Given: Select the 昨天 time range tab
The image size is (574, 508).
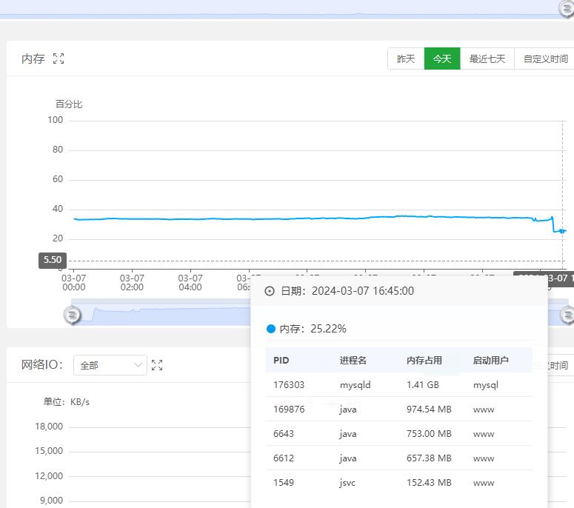Looking at the screenshot, I should tap(406, 59).
